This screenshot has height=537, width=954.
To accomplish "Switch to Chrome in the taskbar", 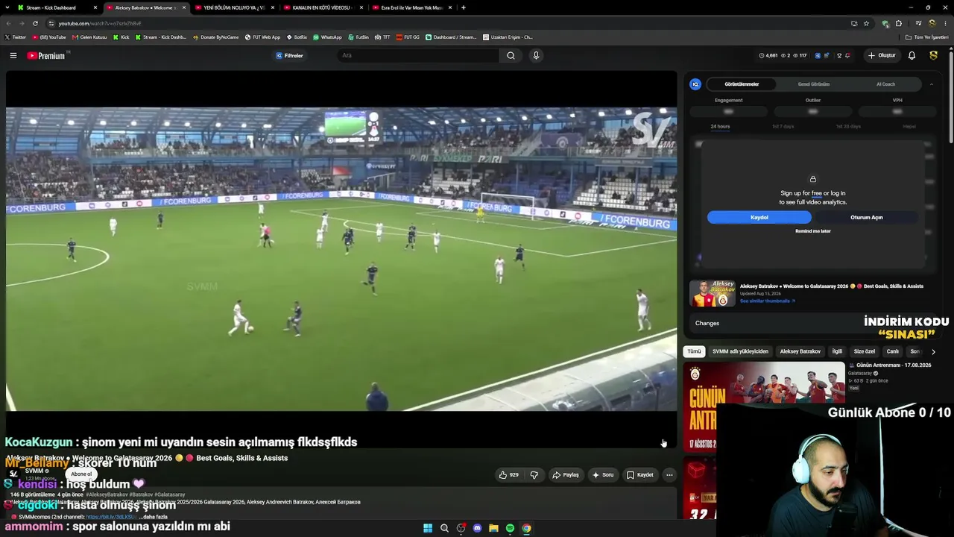I will coord(526,528).
